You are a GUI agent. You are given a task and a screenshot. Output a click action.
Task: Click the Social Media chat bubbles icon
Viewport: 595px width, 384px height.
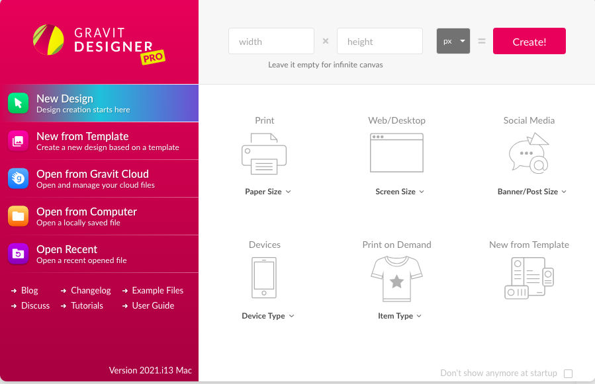coord(529,153)
